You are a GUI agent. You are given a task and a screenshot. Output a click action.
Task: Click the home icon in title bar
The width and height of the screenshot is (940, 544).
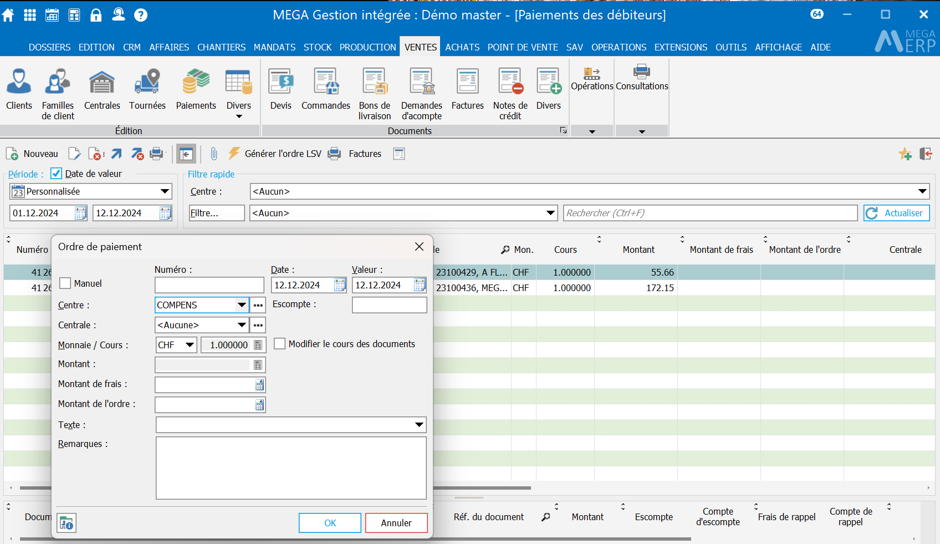tap(8, 15)
